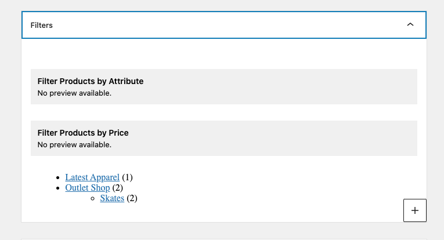
Task: Click the hollow bullet before Skates
Action: click(93, 199)
